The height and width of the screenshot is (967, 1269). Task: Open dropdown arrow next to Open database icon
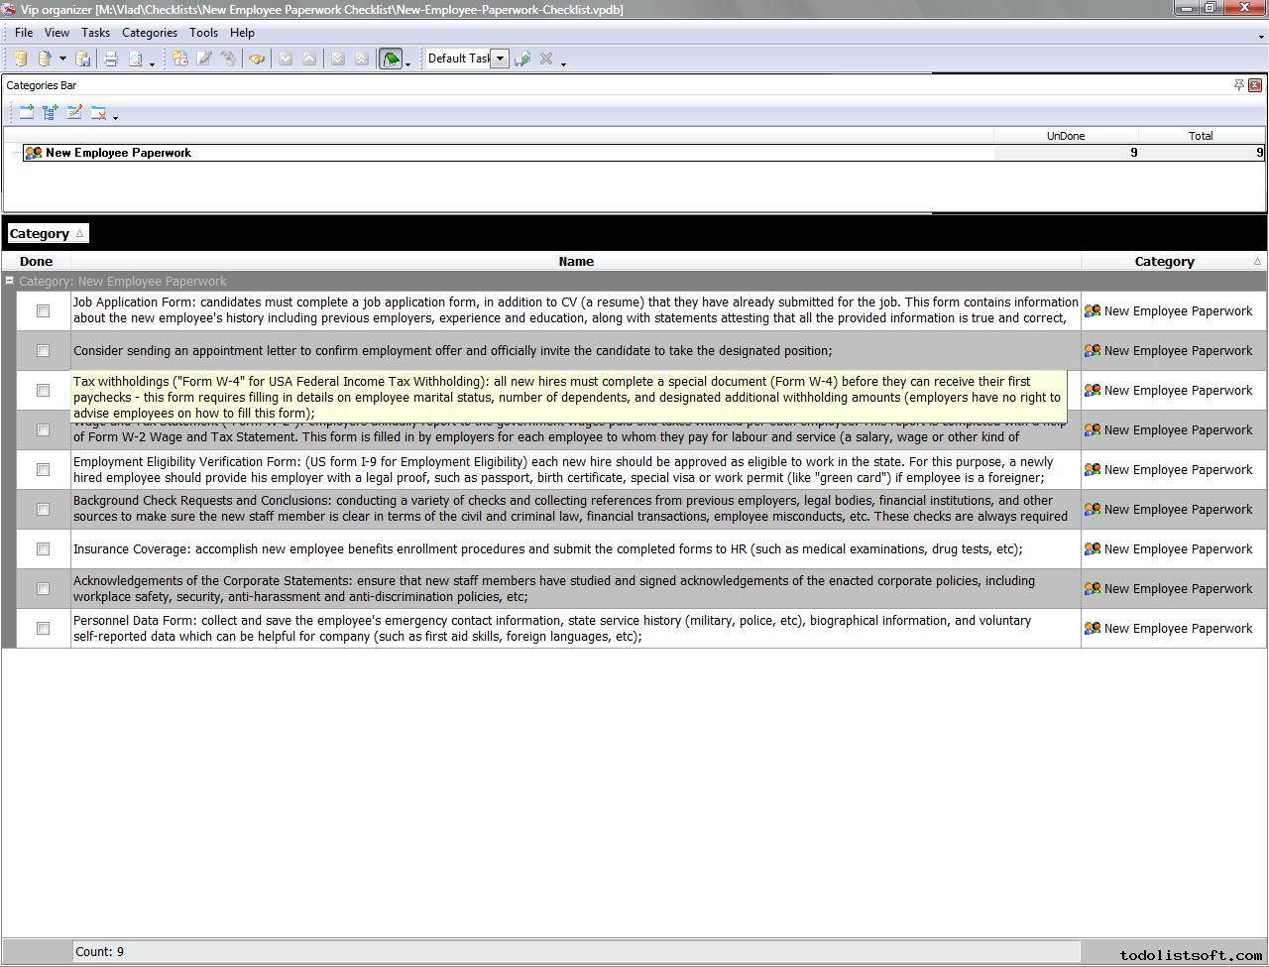coord(62,60)
